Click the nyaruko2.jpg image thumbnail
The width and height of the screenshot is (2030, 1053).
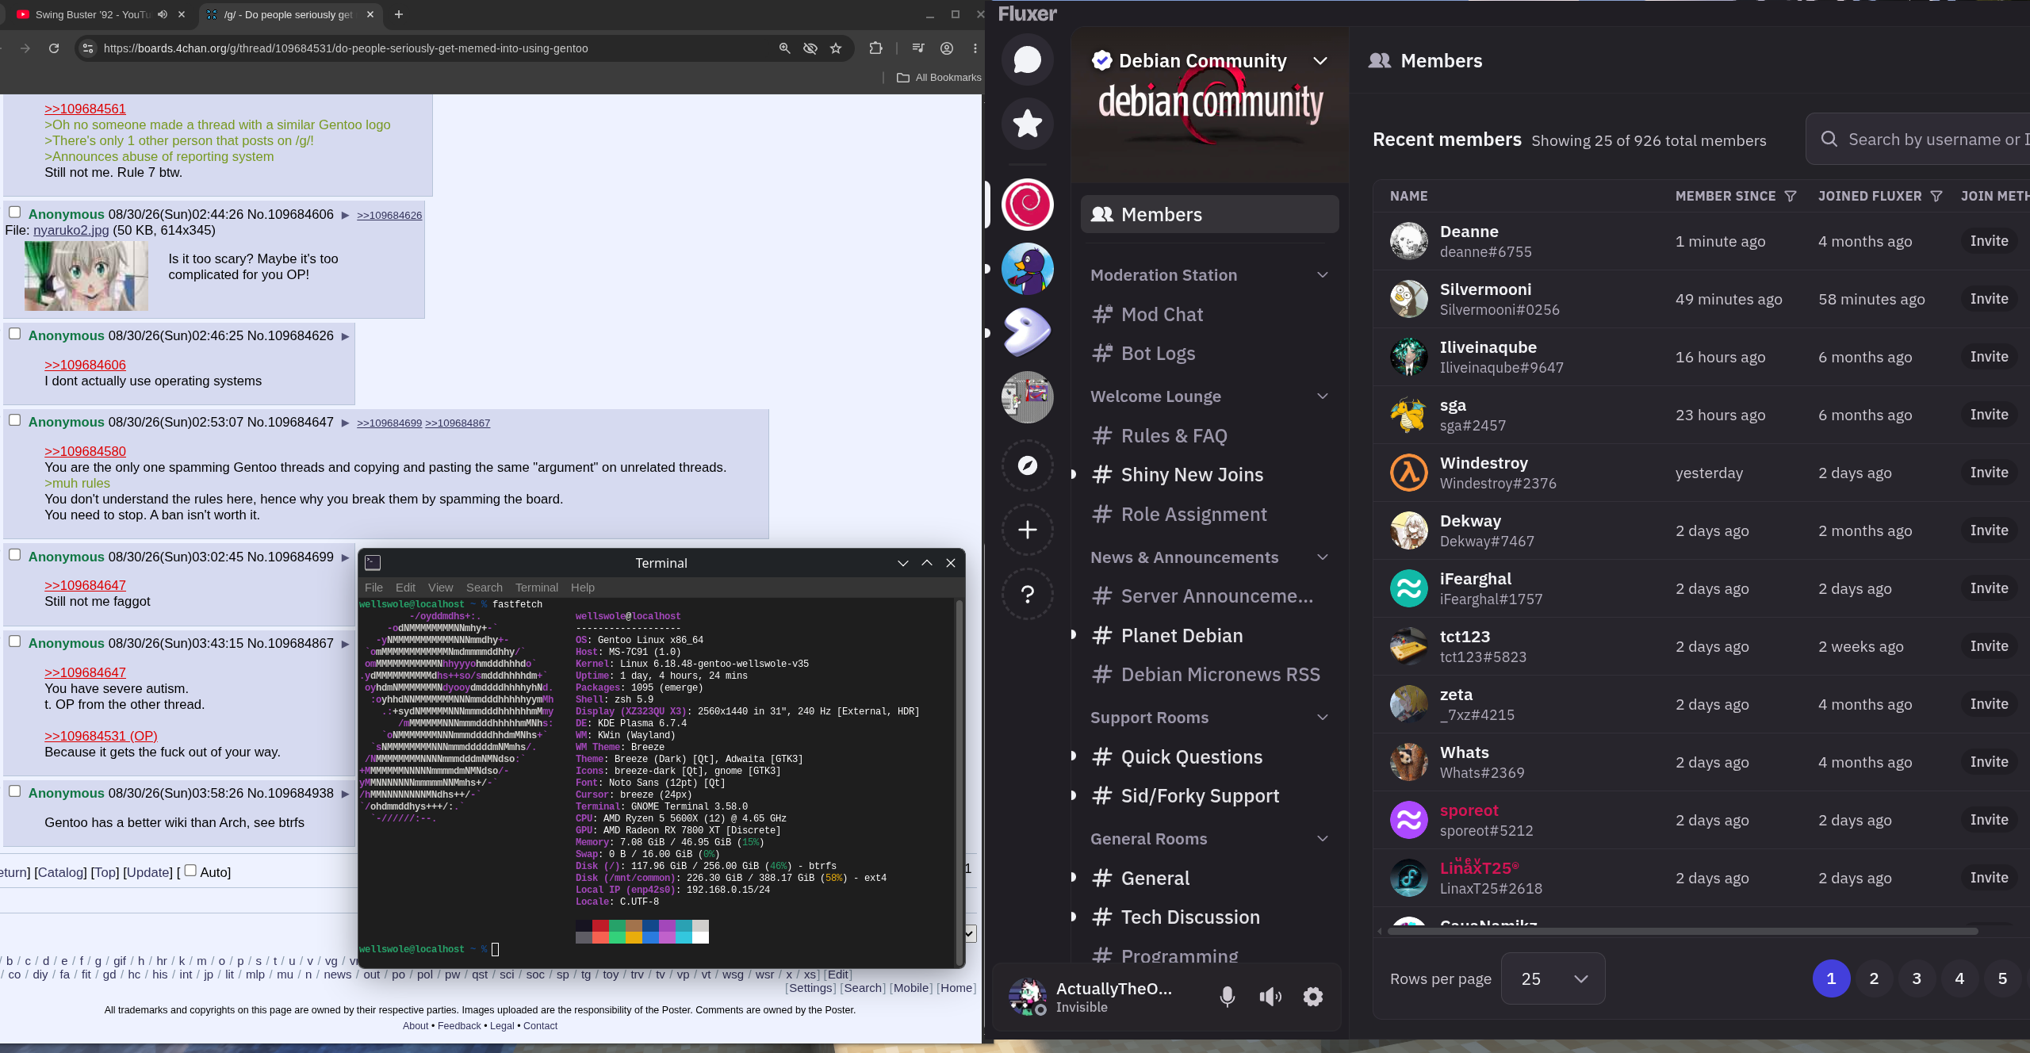pos(86,276)
